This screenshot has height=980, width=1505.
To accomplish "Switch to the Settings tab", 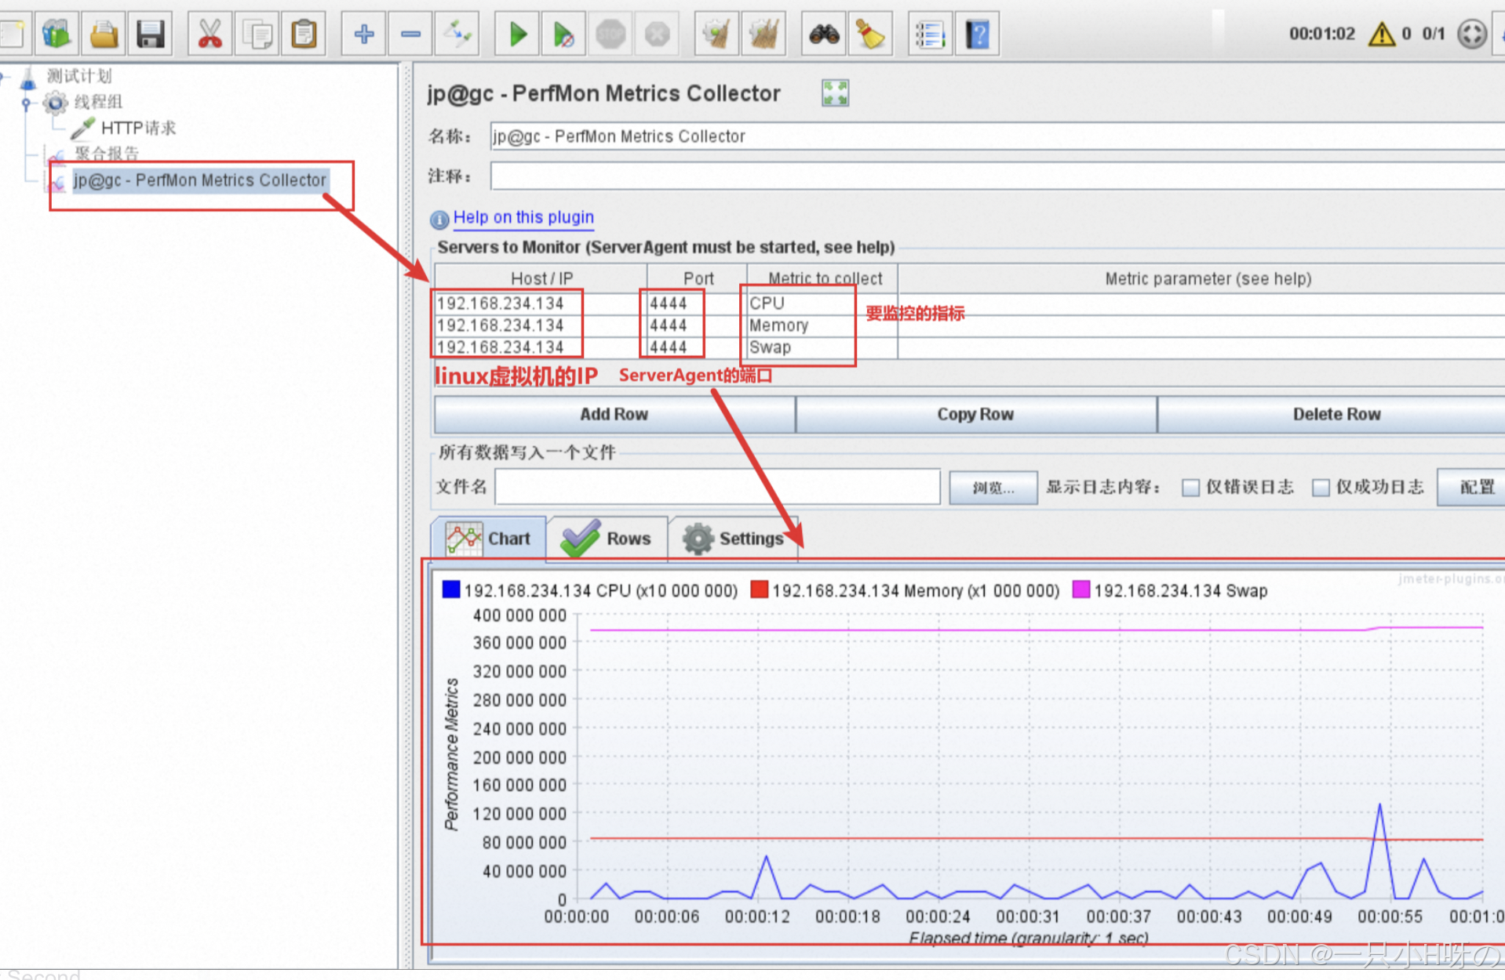I will [733, 539].
